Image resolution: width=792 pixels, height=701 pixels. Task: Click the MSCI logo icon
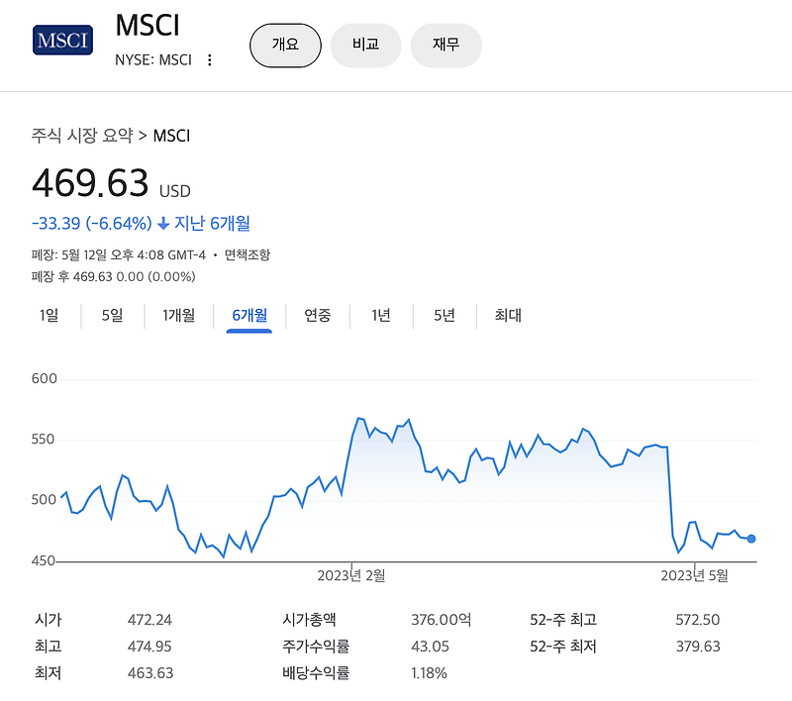click(62, 42)
